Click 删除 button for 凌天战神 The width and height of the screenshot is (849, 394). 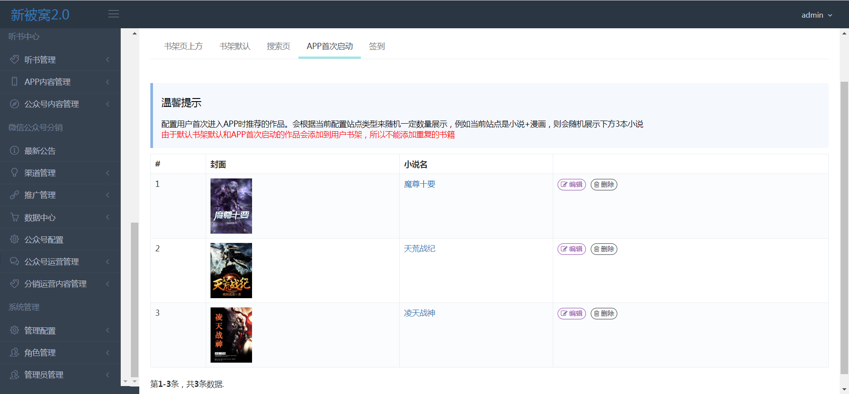604,314
